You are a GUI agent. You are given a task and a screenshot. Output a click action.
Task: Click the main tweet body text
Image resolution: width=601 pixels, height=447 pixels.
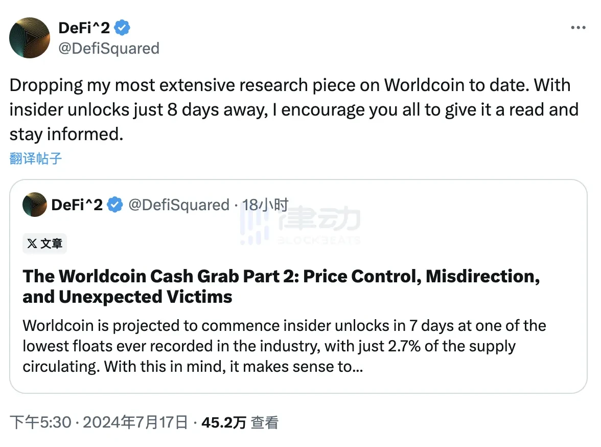[294, 109]
